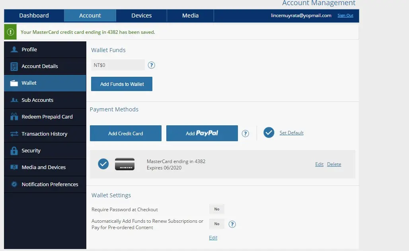
Task: Click the 'MasterCard ending in 4382' text
Action: 176,161
